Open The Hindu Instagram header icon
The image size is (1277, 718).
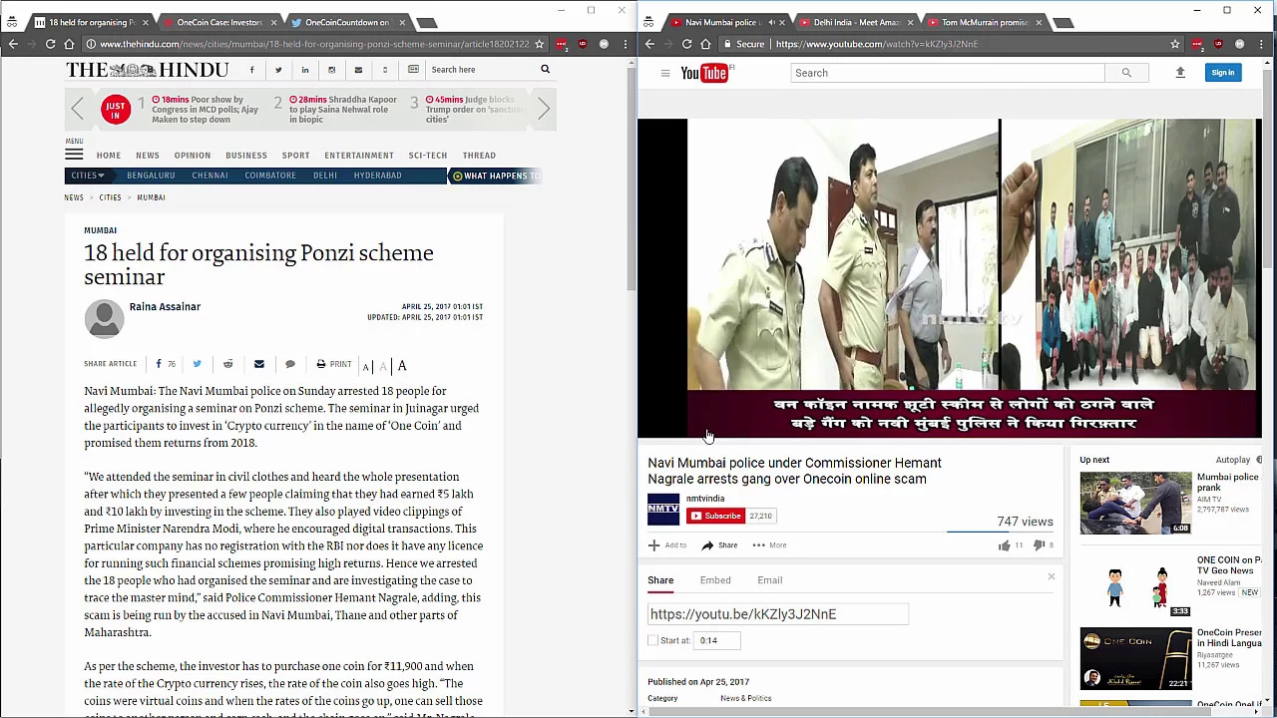tap(331, 70)
